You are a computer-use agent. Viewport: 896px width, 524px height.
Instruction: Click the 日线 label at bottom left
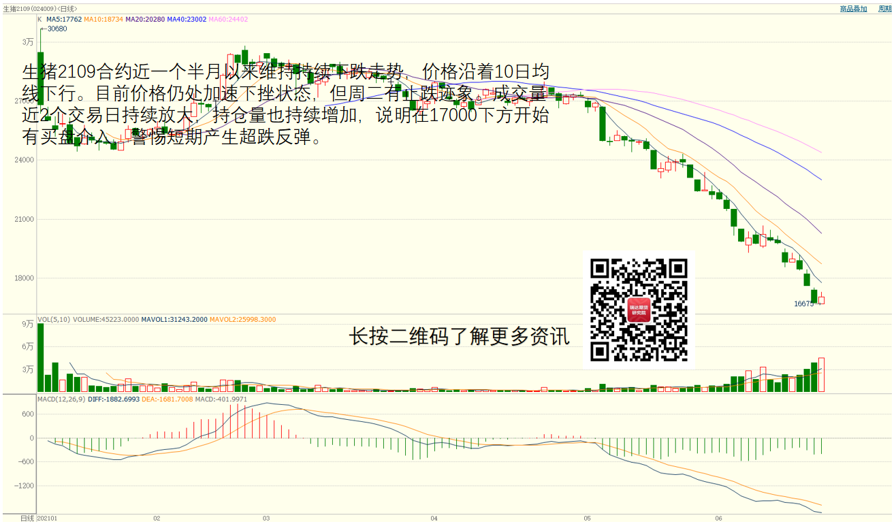click(x=27, y=519)
